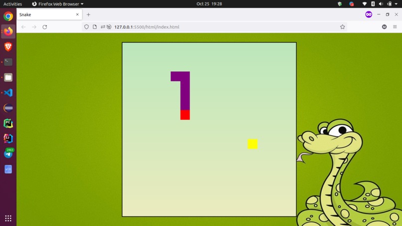
Task: Click the red snake head square
Action: click(185, 115)
